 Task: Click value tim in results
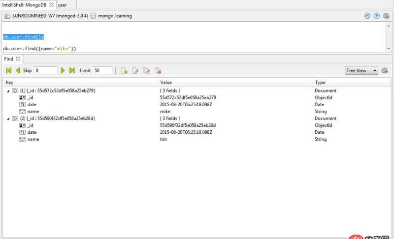(x=164, y=140)
